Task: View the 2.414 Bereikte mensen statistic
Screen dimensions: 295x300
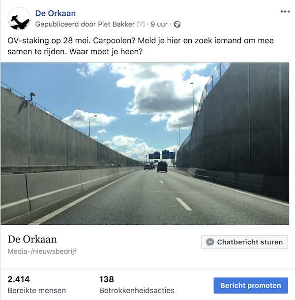Action: (37, 285)
